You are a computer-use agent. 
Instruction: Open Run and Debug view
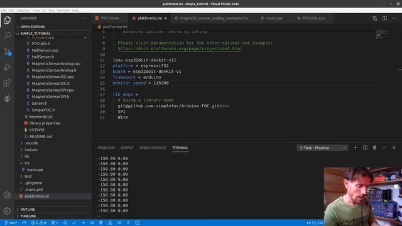[7, 67]
